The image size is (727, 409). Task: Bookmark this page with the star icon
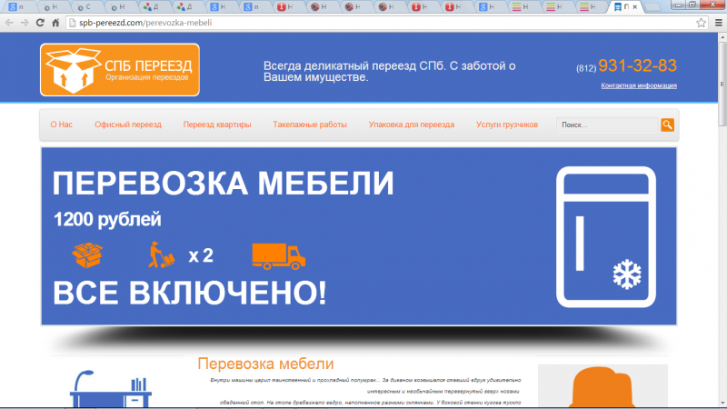700,22
